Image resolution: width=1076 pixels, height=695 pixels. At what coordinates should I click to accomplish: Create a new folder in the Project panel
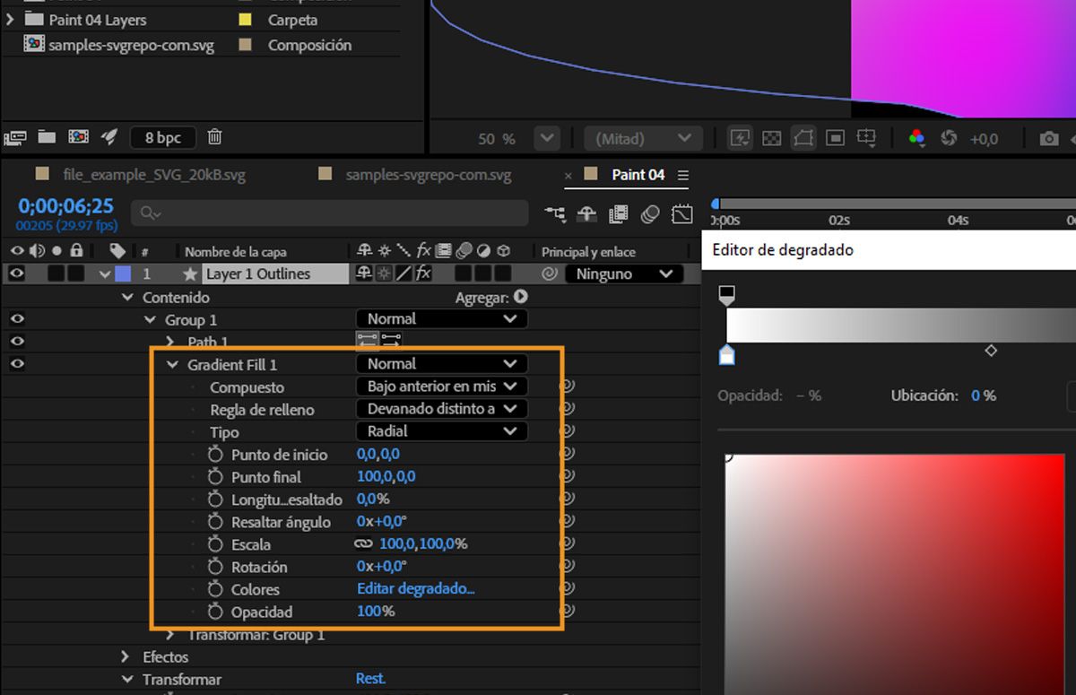[47, 137]
